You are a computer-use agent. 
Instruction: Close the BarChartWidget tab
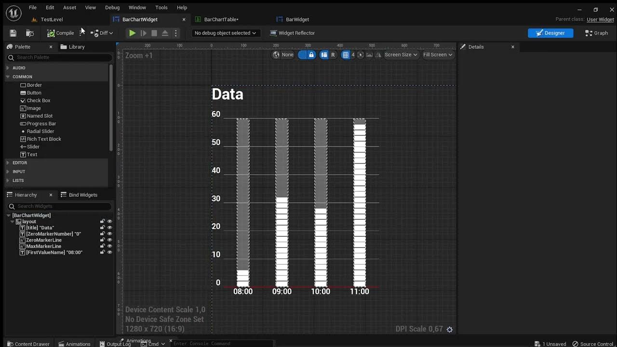(x=184, y=19)
